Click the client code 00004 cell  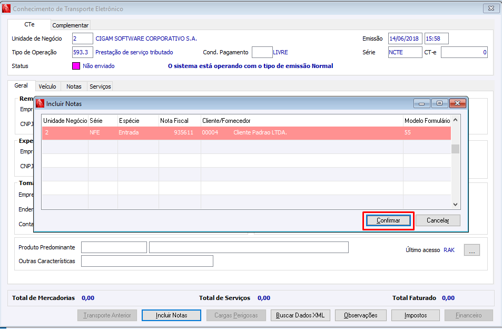[210, 132]
